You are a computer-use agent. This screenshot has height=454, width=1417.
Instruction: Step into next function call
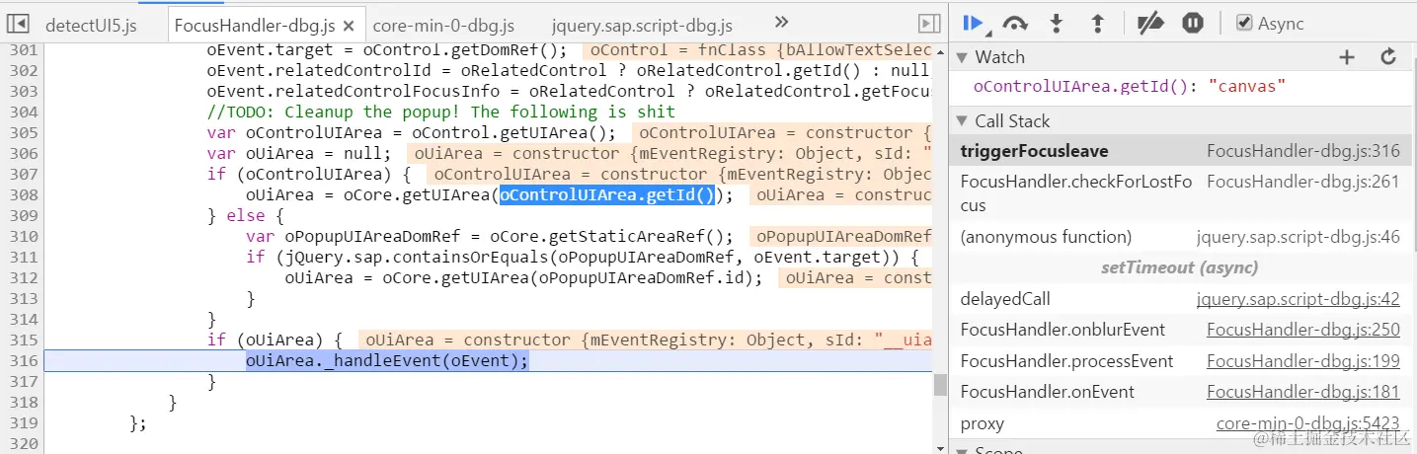pyautogui.click(x=1057, y=24)
